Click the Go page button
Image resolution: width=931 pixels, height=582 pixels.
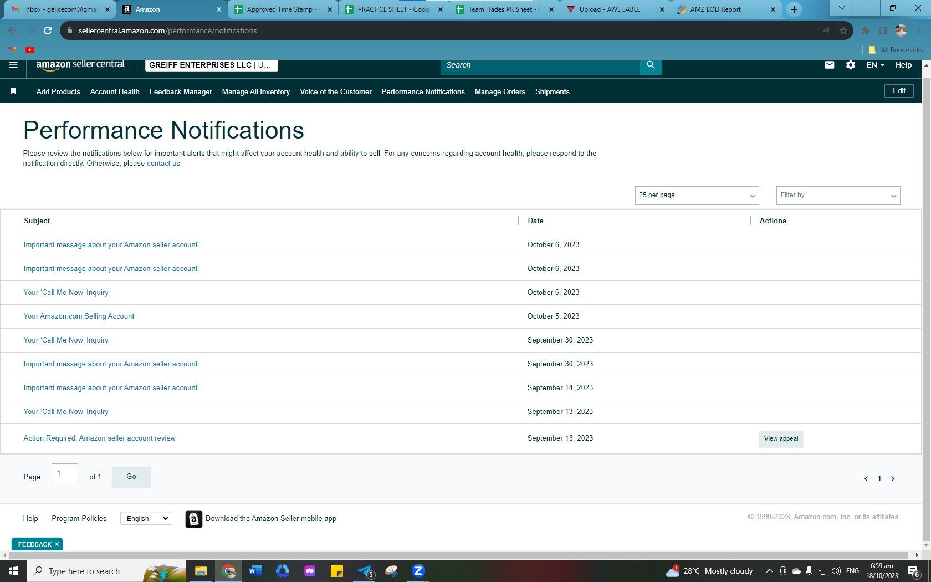pyautogui.click(x=131, y=477)
